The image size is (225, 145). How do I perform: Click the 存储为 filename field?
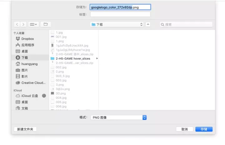click(120, 7)
